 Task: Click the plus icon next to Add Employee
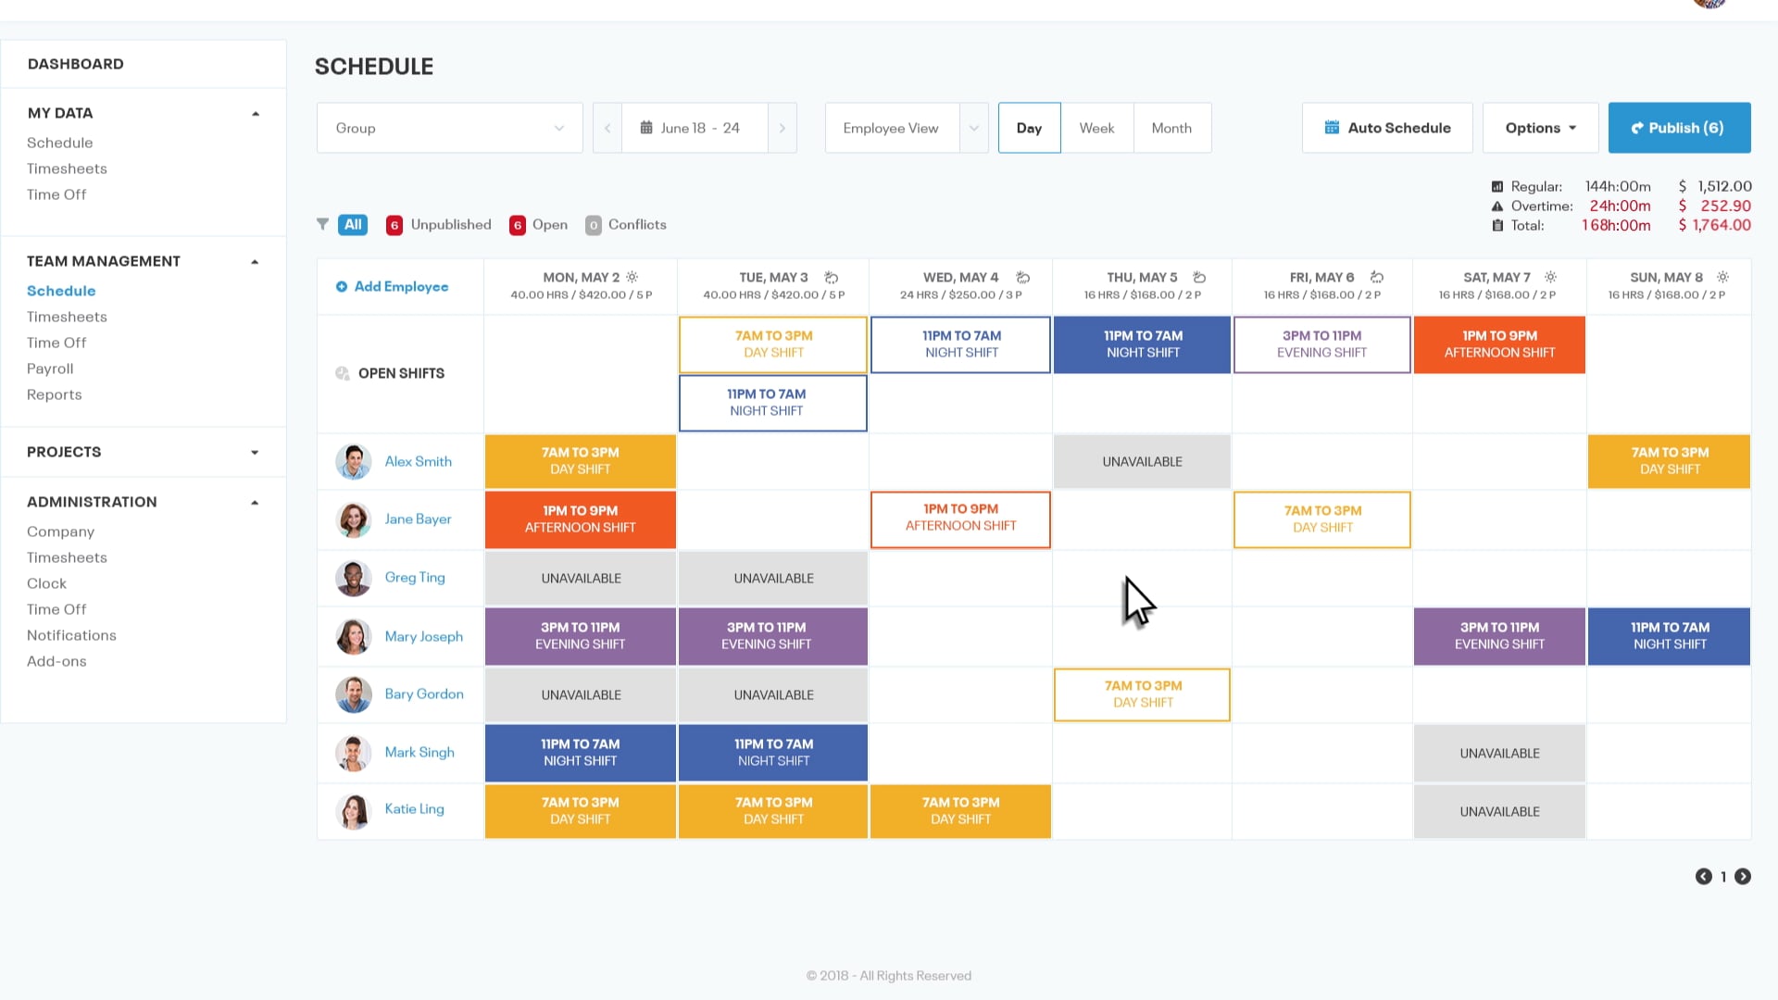344,286
